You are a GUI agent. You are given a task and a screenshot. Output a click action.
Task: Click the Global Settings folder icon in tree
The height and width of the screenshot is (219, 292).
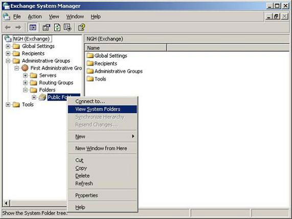click(16, 46)
